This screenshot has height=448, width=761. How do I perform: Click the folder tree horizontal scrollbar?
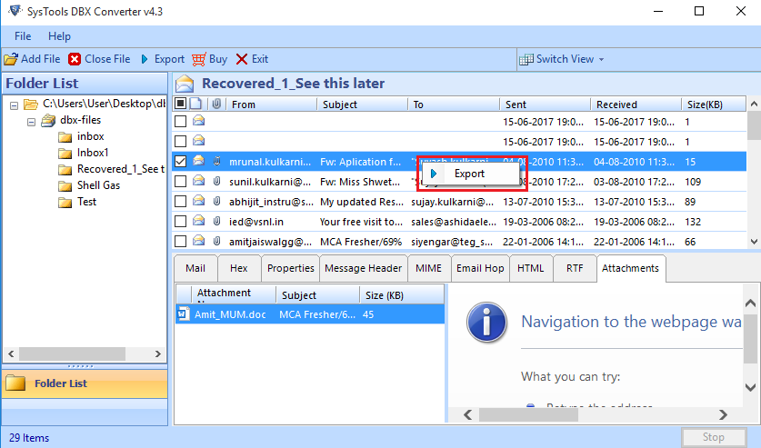pos(73,353)
